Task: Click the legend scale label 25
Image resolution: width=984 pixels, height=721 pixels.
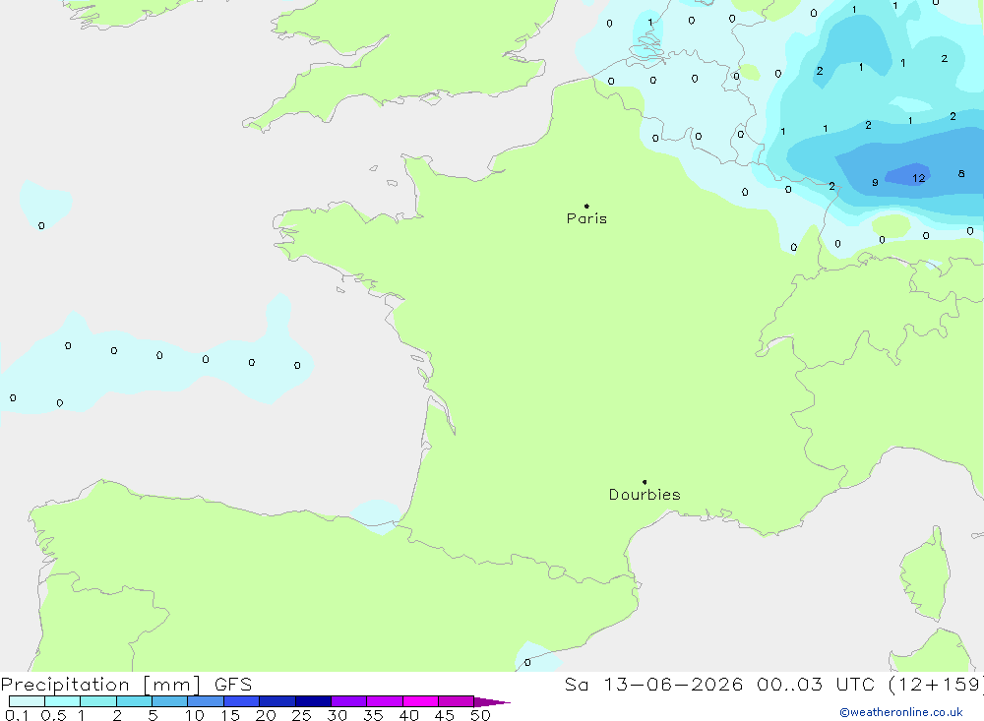Action: coord(301,715)
